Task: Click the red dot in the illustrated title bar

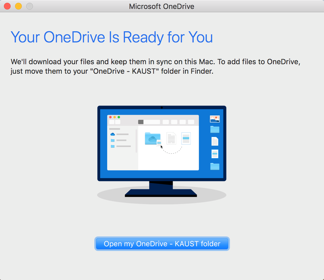Action: [x=111, y=117]
